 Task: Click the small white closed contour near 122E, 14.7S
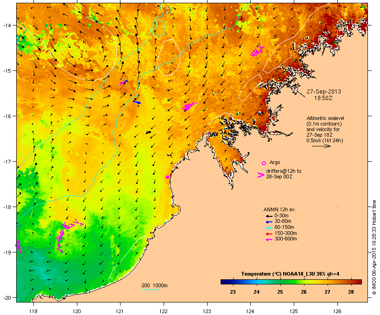pos(169,57)
